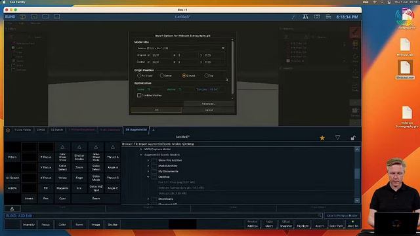This screenshot has width=420, height=236.
Task: Click the Intensity parameter category button
Action: click(x=29, y=225)
